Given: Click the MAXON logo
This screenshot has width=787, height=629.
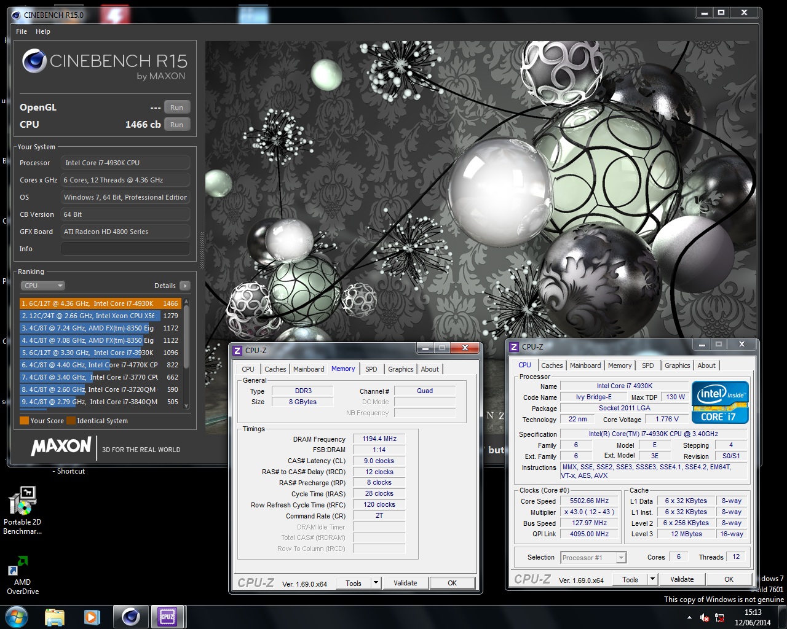Looking at the screenshot, I should (x=61, y=447).
